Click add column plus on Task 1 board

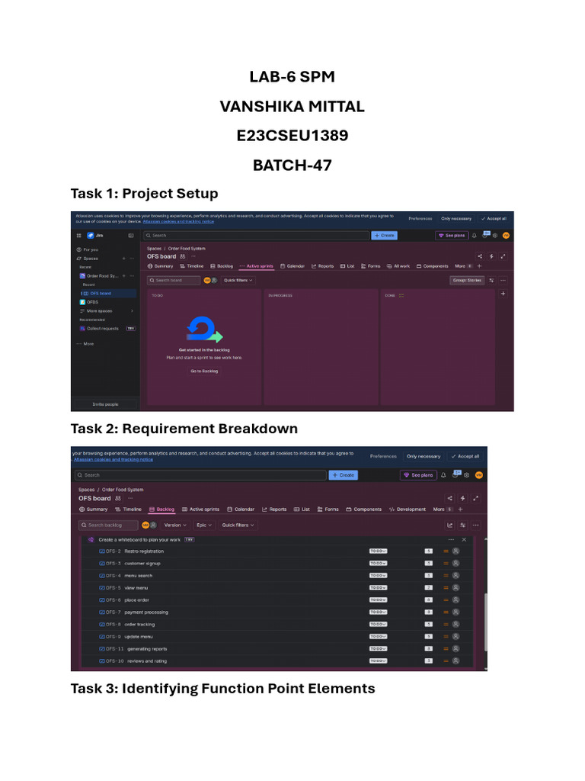(503, 294)
